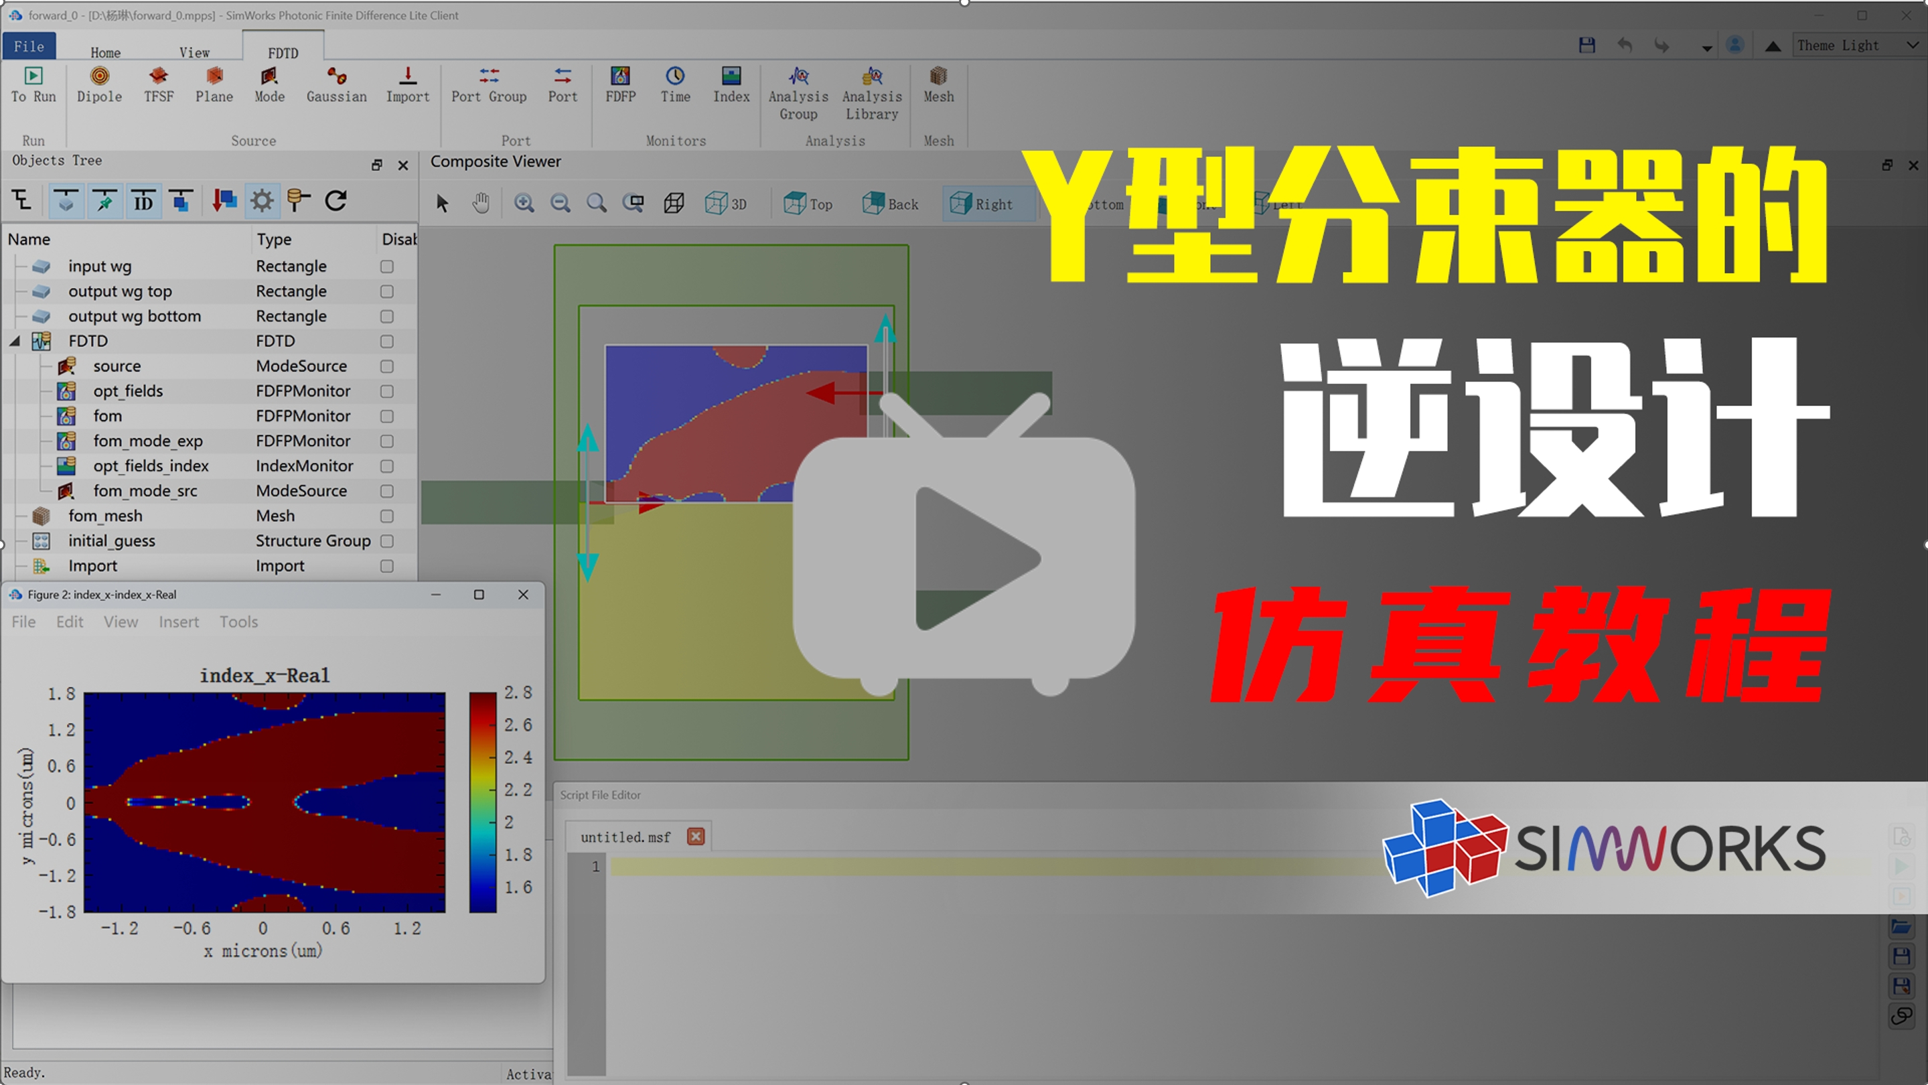Click the index_x-Real heatmap plot
This screenshot has width=1928, height=1085.
(265, 802)
